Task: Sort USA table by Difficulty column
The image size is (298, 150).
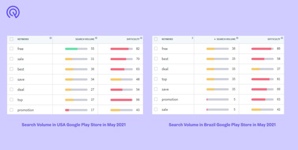Action: pyautogui.click(x=133, y=39)
